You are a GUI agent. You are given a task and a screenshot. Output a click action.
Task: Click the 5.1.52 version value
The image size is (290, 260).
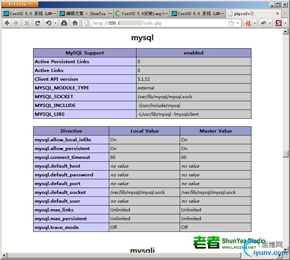pyautogui.click(x=144, y=79)
